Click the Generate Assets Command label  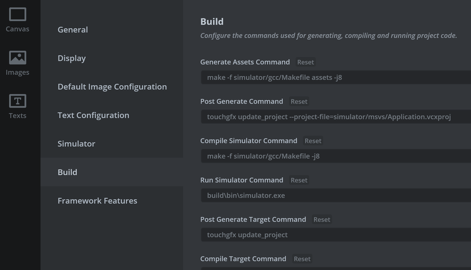245,62
